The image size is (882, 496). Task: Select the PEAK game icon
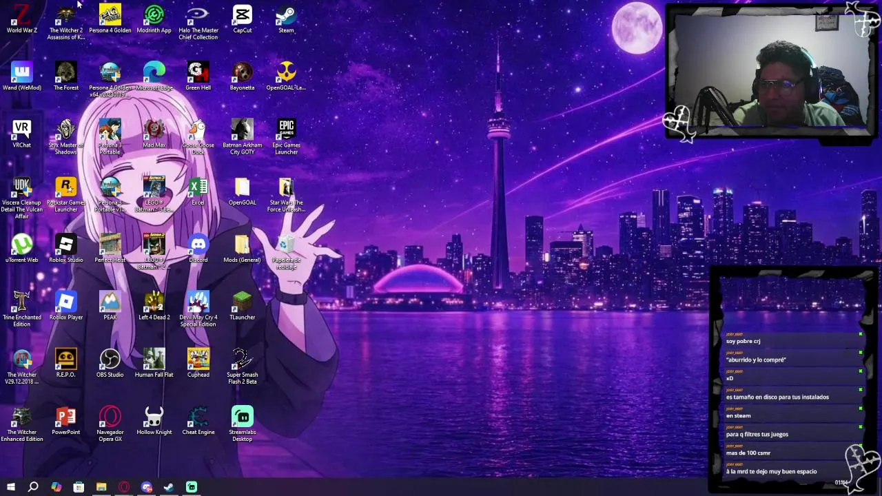(110, 306)
